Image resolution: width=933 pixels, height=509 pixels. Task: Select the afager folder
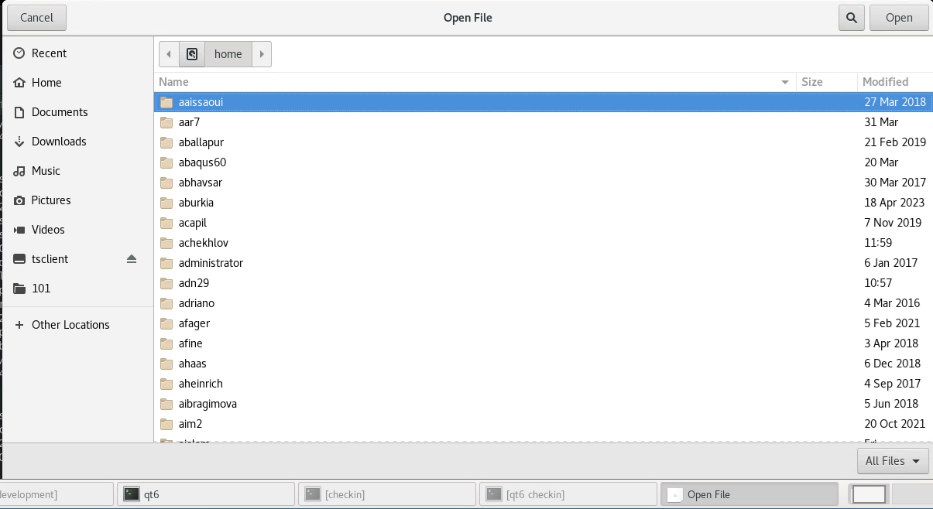point(544,323)
